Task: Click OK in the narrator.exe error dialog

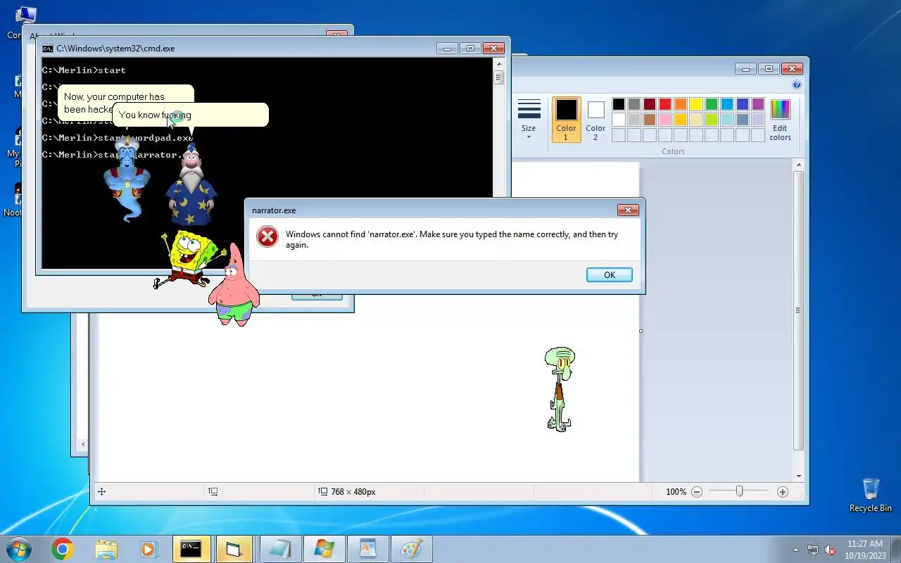Action: (610, 275)
